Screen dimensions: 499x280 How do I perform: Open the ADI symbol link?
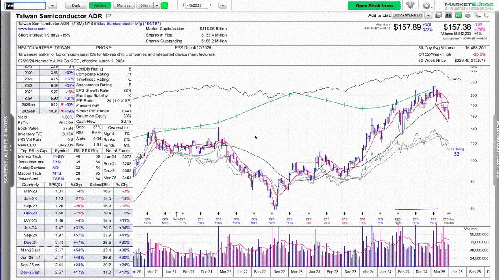(x=55, y=168)
